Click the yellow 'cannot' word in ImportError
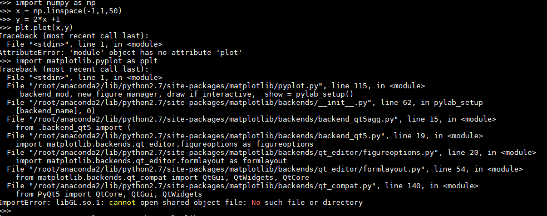The width and height of the screenshot is (547, 216). (x=122, y=203)
